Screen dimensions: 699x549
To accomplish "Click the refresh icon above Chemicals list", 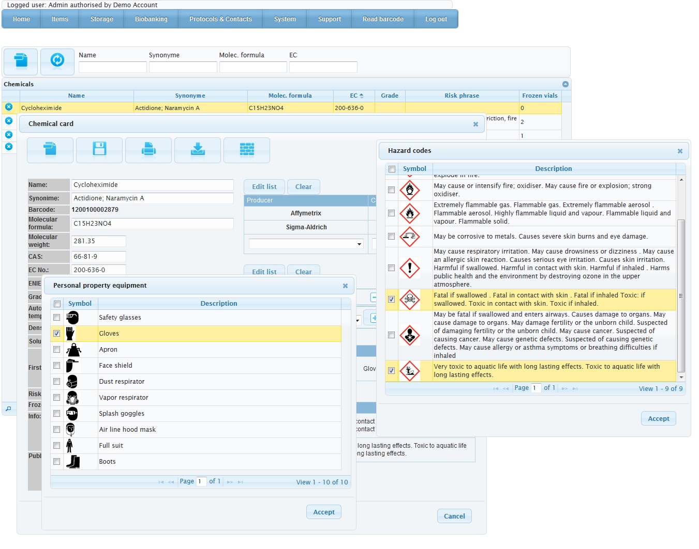I will (57, 61).
